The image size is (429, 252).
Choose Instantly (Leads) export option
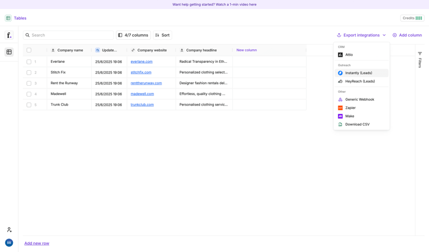[x=361, y=73]
